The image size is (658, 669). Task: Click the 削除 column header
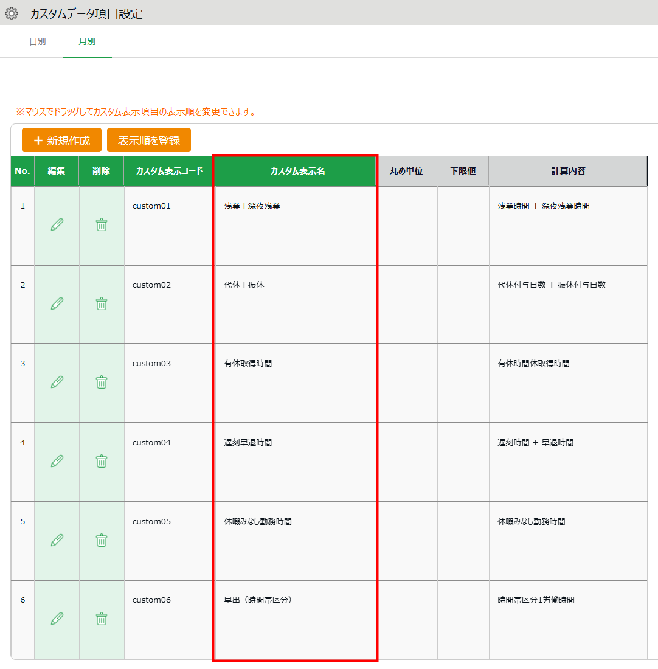coord(101,171)
